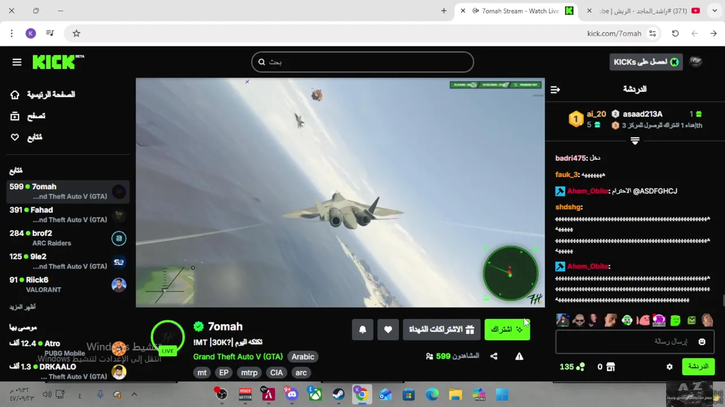Screen dimensions: 725x407
Task: Switch to the 7omah Stream Kick tab
Action: coord(518,11)
